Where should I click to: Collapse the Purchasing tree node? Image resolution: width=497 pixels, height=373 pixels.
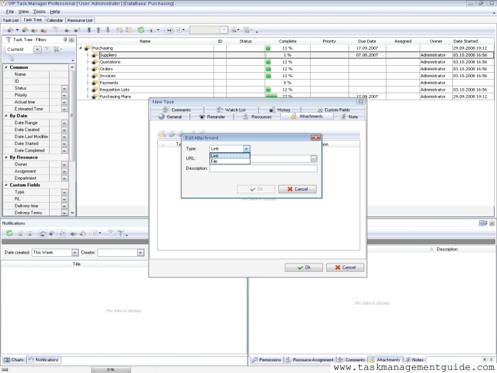[81, 48]
